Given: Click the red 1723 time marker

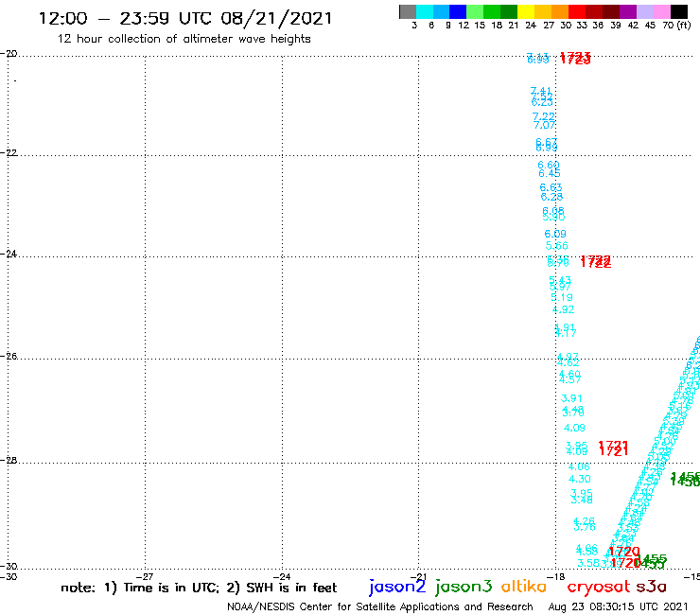Looking at the screenshot, I should click(x=575, y=58).
